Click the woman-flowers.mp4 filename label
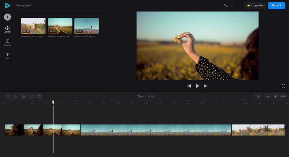 [x=85, y=36]
